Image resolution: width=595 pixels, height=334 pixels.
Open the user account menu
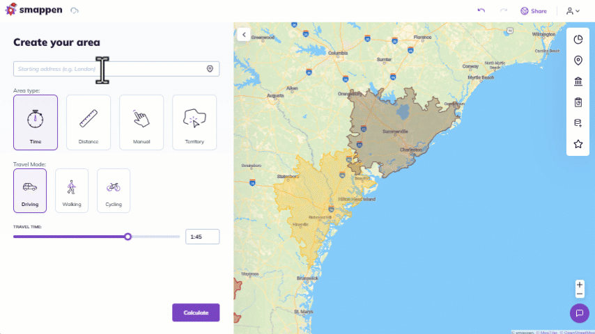point(573,11)
